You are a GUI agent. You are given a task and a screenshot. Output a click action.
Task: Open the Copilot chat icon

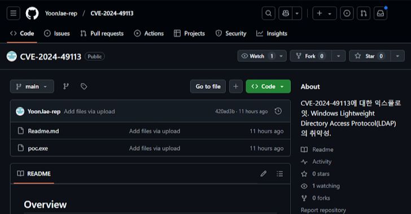point(286,14)
